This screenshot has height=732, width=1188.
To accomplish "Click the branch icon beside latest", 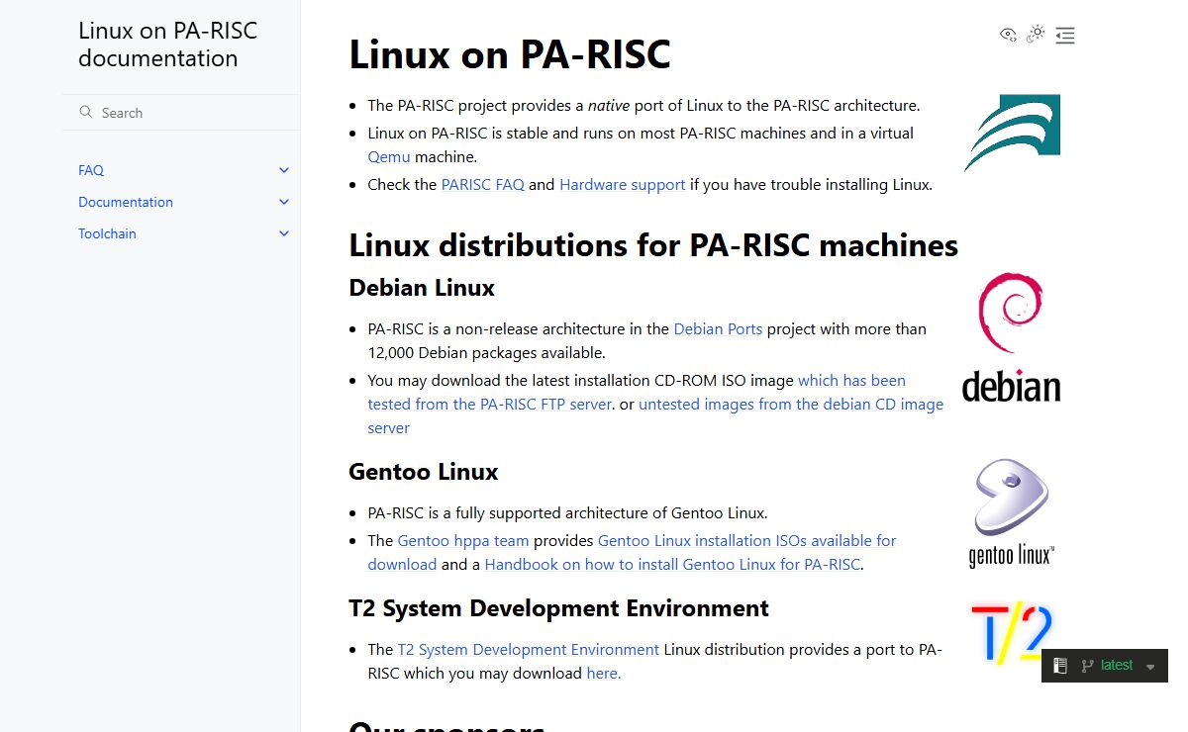I will click(x=1087, y=666).
